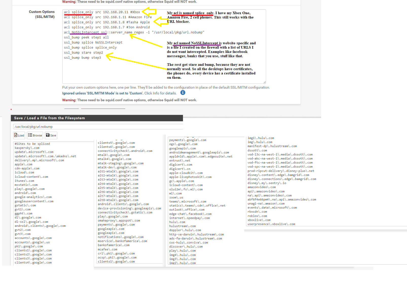The height and width of the screenshot is (282, 407).
Task: Click the 'bankofamerica\.com' entry
Action: [114, 245]
